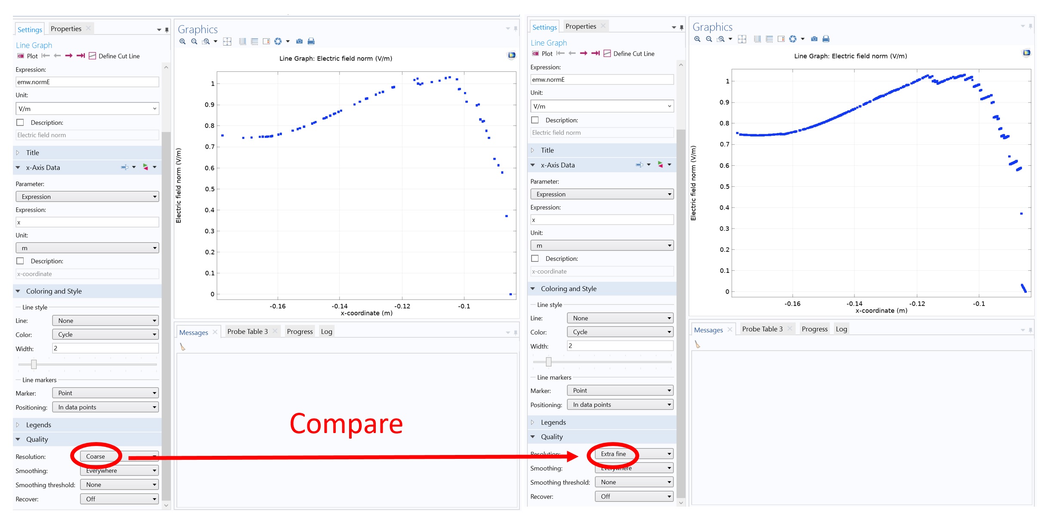Take image snapshot with left camera icon
Image resolution: width=1049 pixels, height=523 pixels.
[x=299, y=41]
